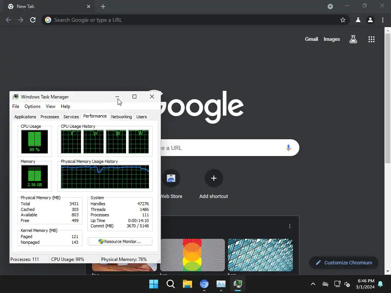Open the colorful circles thumbnail

pos(192,255)
